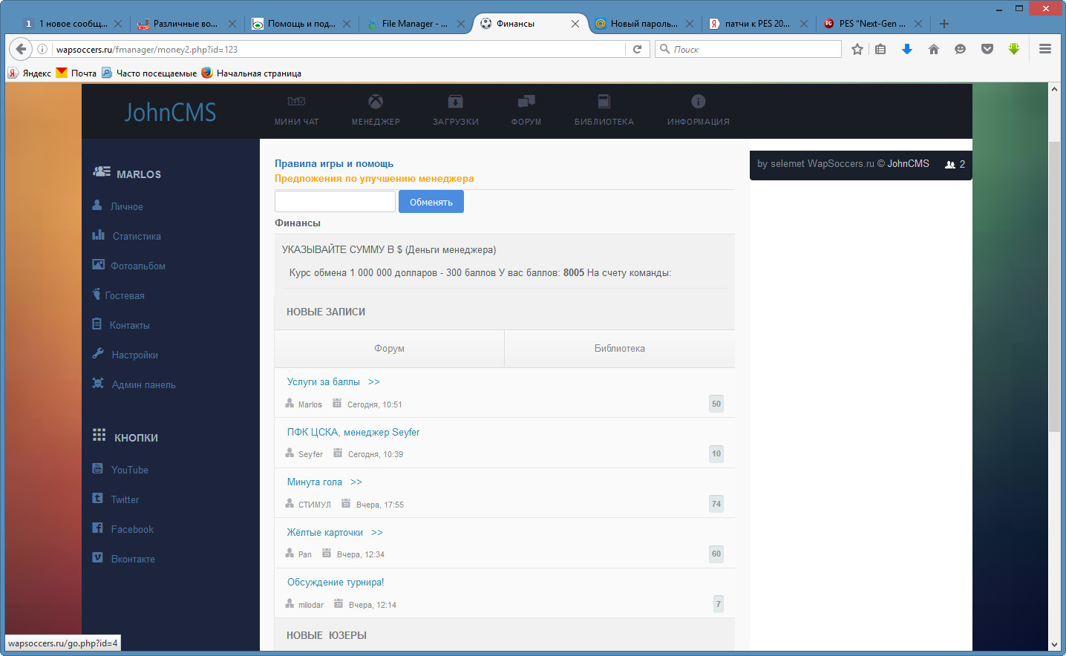Open the Почта bookmark

pos(76,73)
